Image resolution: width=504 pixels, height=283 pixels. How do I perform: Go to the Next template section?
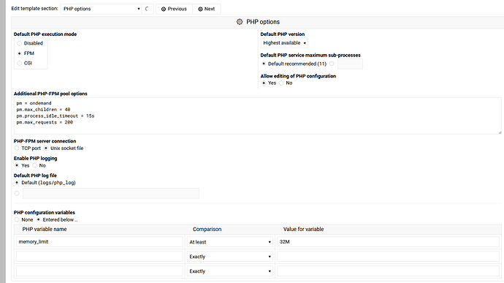point(207,9)
